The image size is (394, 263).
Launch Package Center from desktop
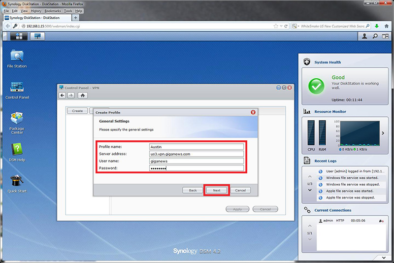[17, 123]
